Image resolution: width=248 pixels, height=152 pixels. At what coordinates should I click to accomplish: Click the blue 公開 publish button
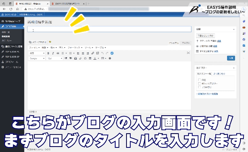pyautogui.click(x=231, y=58)
